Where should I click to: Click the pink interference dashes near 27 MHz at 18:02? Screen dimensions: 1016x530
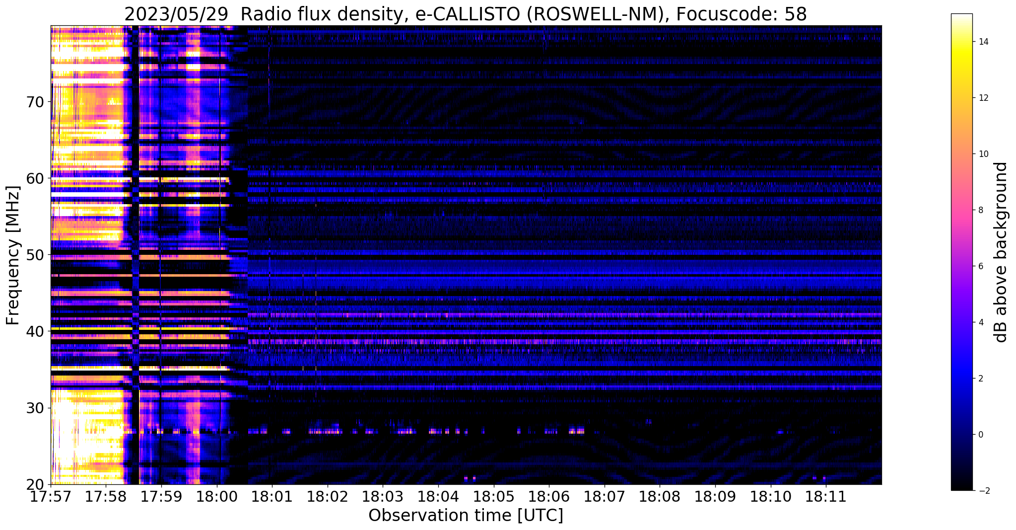pos(325,432)
